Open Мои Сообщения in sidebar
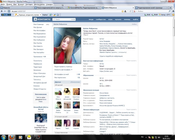175x140 pixels. (39, 40)
